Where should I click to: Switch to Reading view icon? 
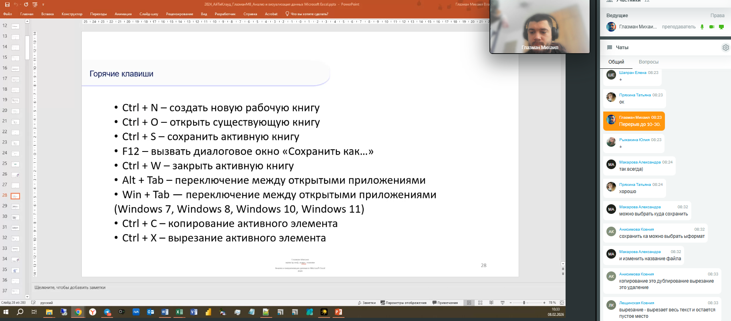click(491, 303)
